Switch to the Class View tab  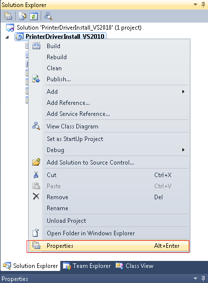pyautogui.click(x=135, y=266)
